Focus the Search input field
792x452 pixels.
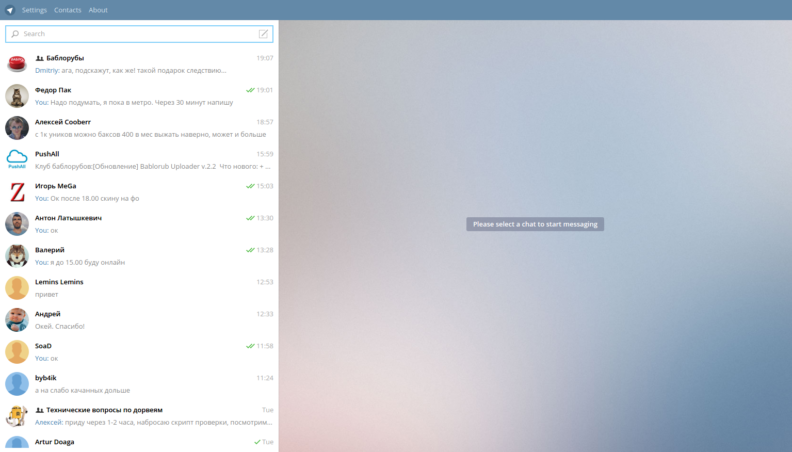tap(139, 34)
